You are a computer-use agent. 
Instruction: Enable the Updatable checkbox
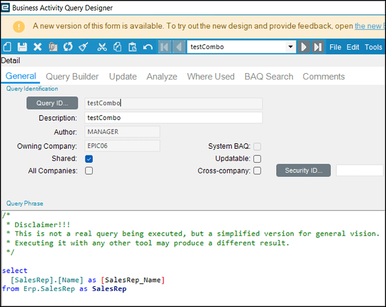click(258, 159)
